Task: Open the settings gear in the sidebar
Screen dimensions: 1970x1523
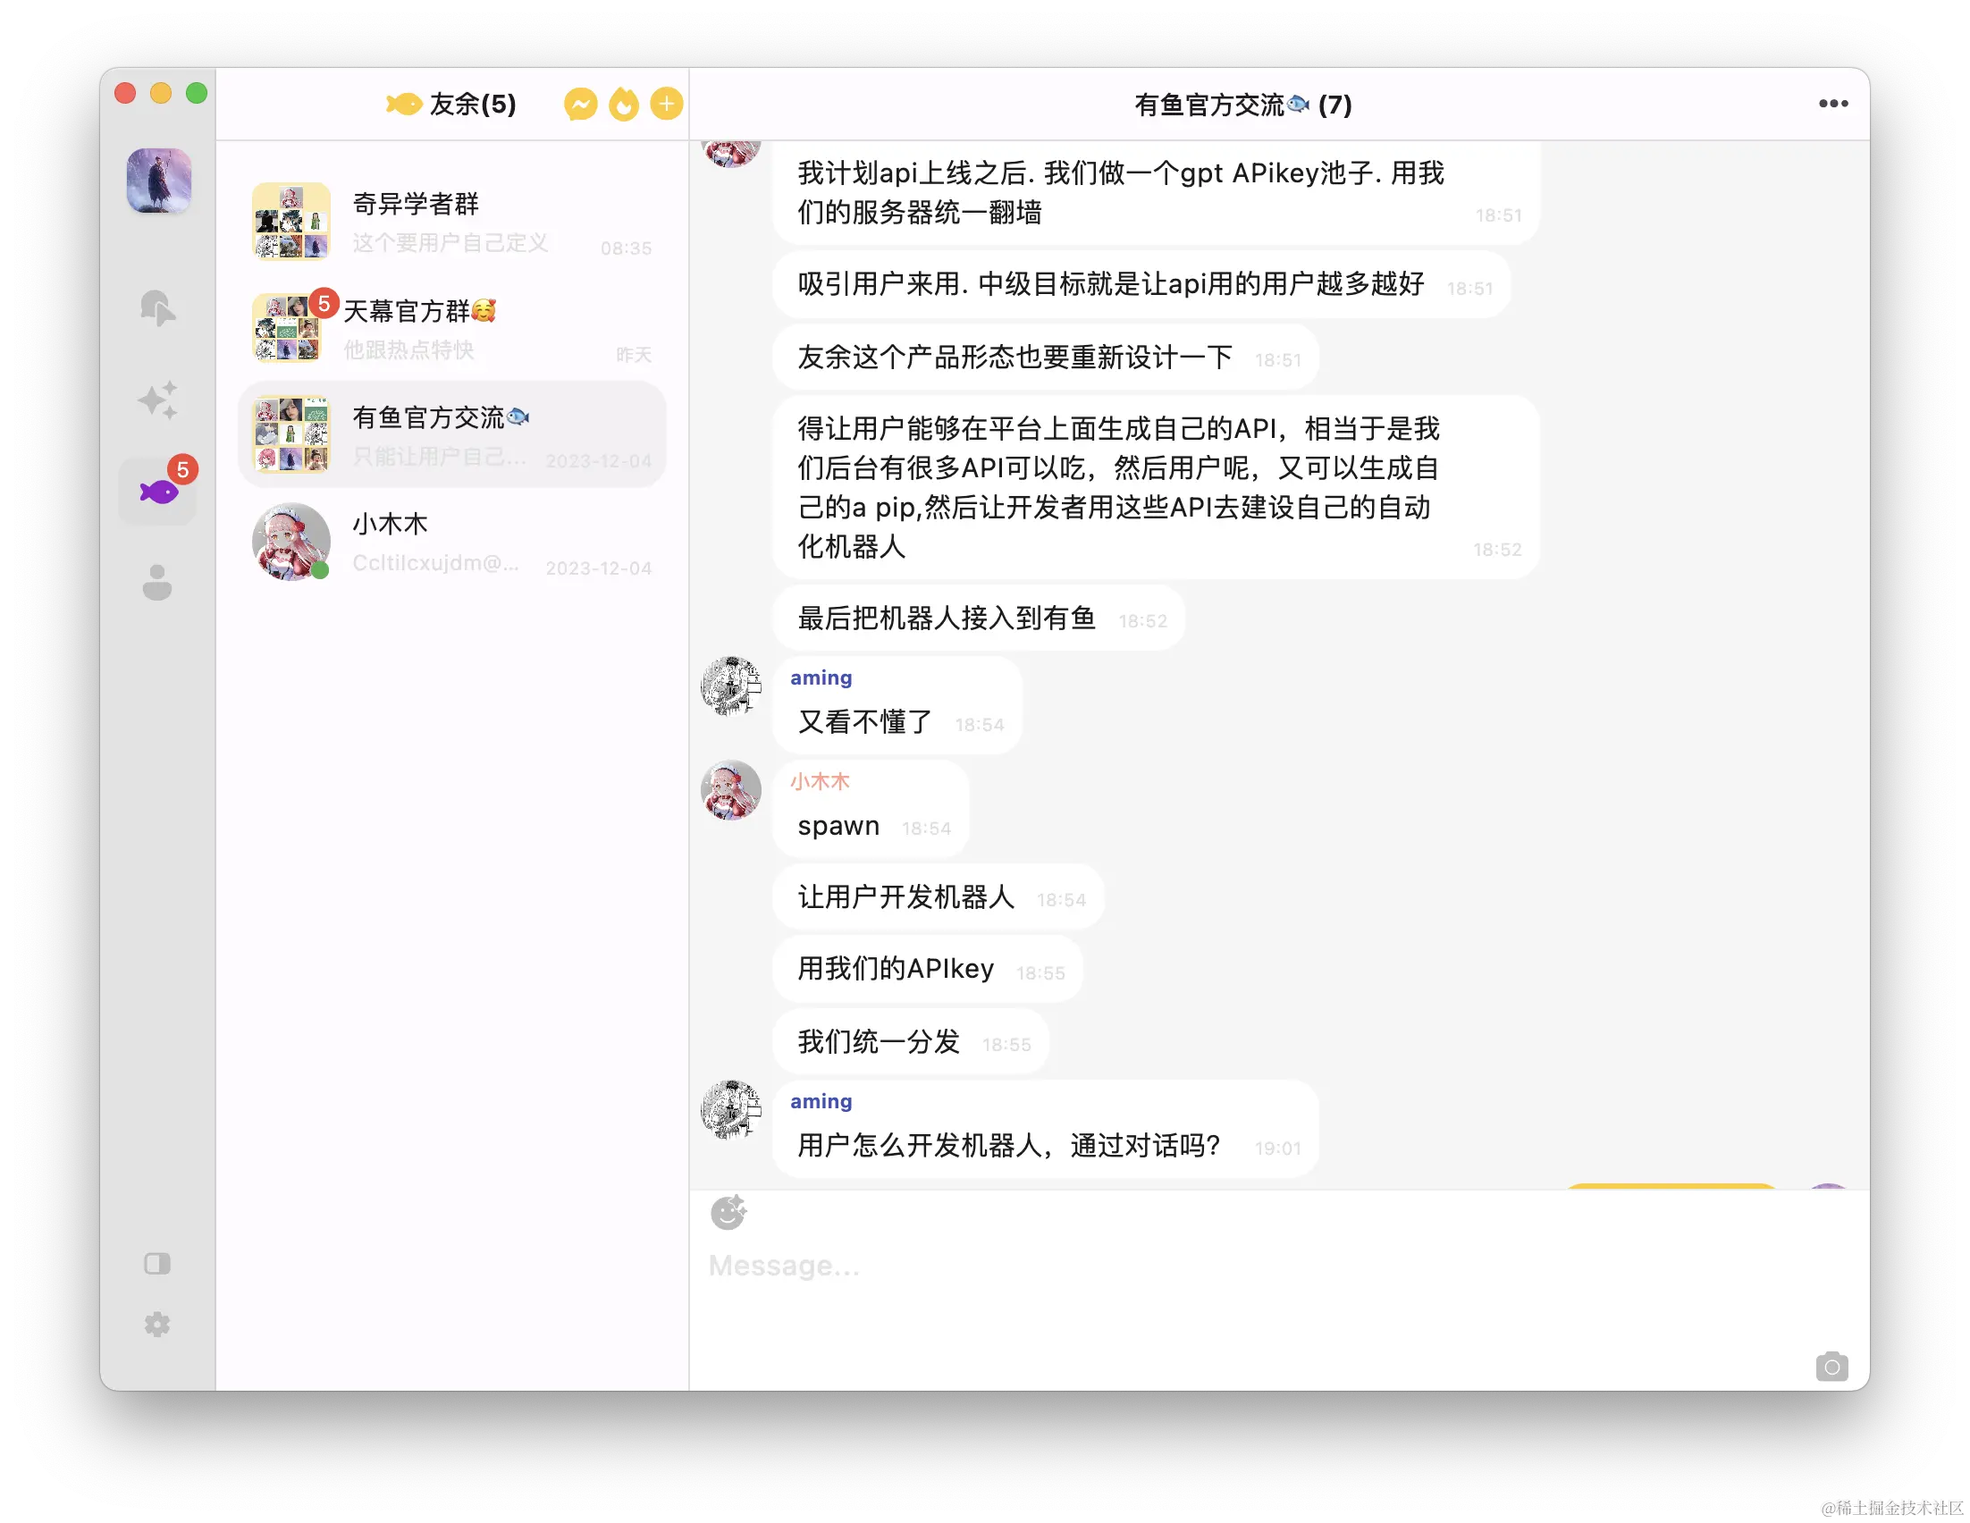Action: (x=157, y=1325)
